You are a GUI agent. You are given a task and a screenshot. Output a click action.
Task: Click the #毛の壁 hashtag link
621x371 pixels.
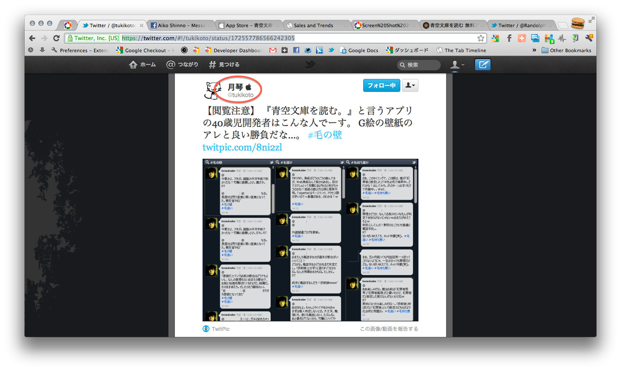325,135
